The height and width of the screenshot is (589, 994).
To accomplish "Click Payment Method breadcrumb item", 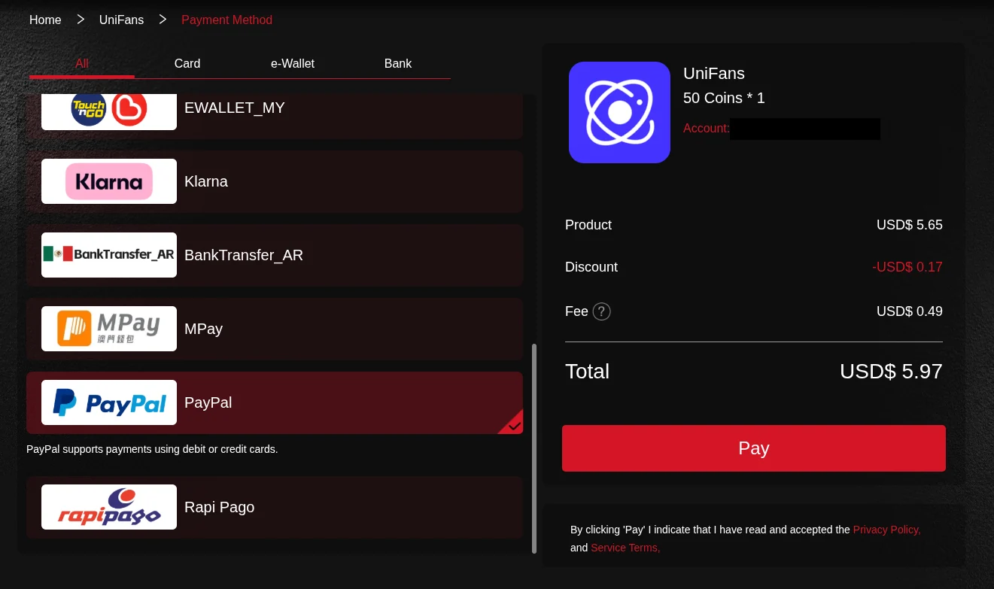I will tap(226, 20).
